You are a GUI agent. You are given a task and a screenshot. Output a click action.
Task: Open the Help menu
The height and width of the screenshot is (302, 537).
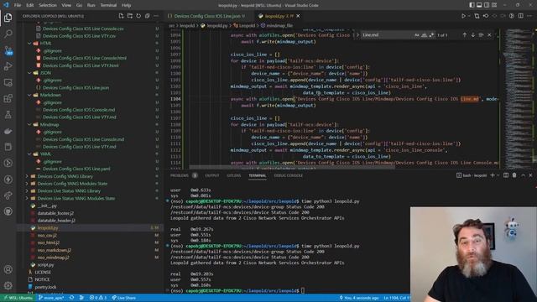click(127, 5)
